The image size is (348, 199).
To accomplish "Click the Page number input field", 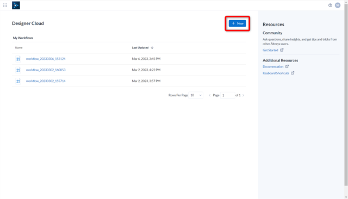I will tap(227, 95).
